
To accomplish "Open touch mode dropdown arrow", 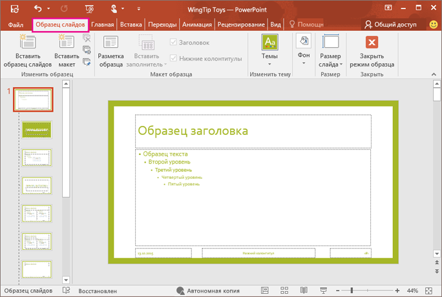I will 123,9.
